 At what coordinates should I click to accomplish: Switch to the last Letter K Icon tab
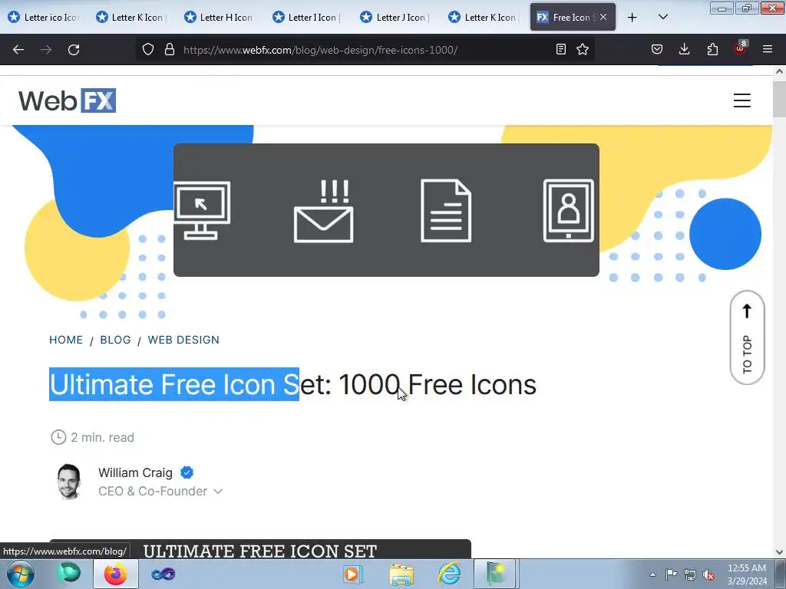pos(484,17)
